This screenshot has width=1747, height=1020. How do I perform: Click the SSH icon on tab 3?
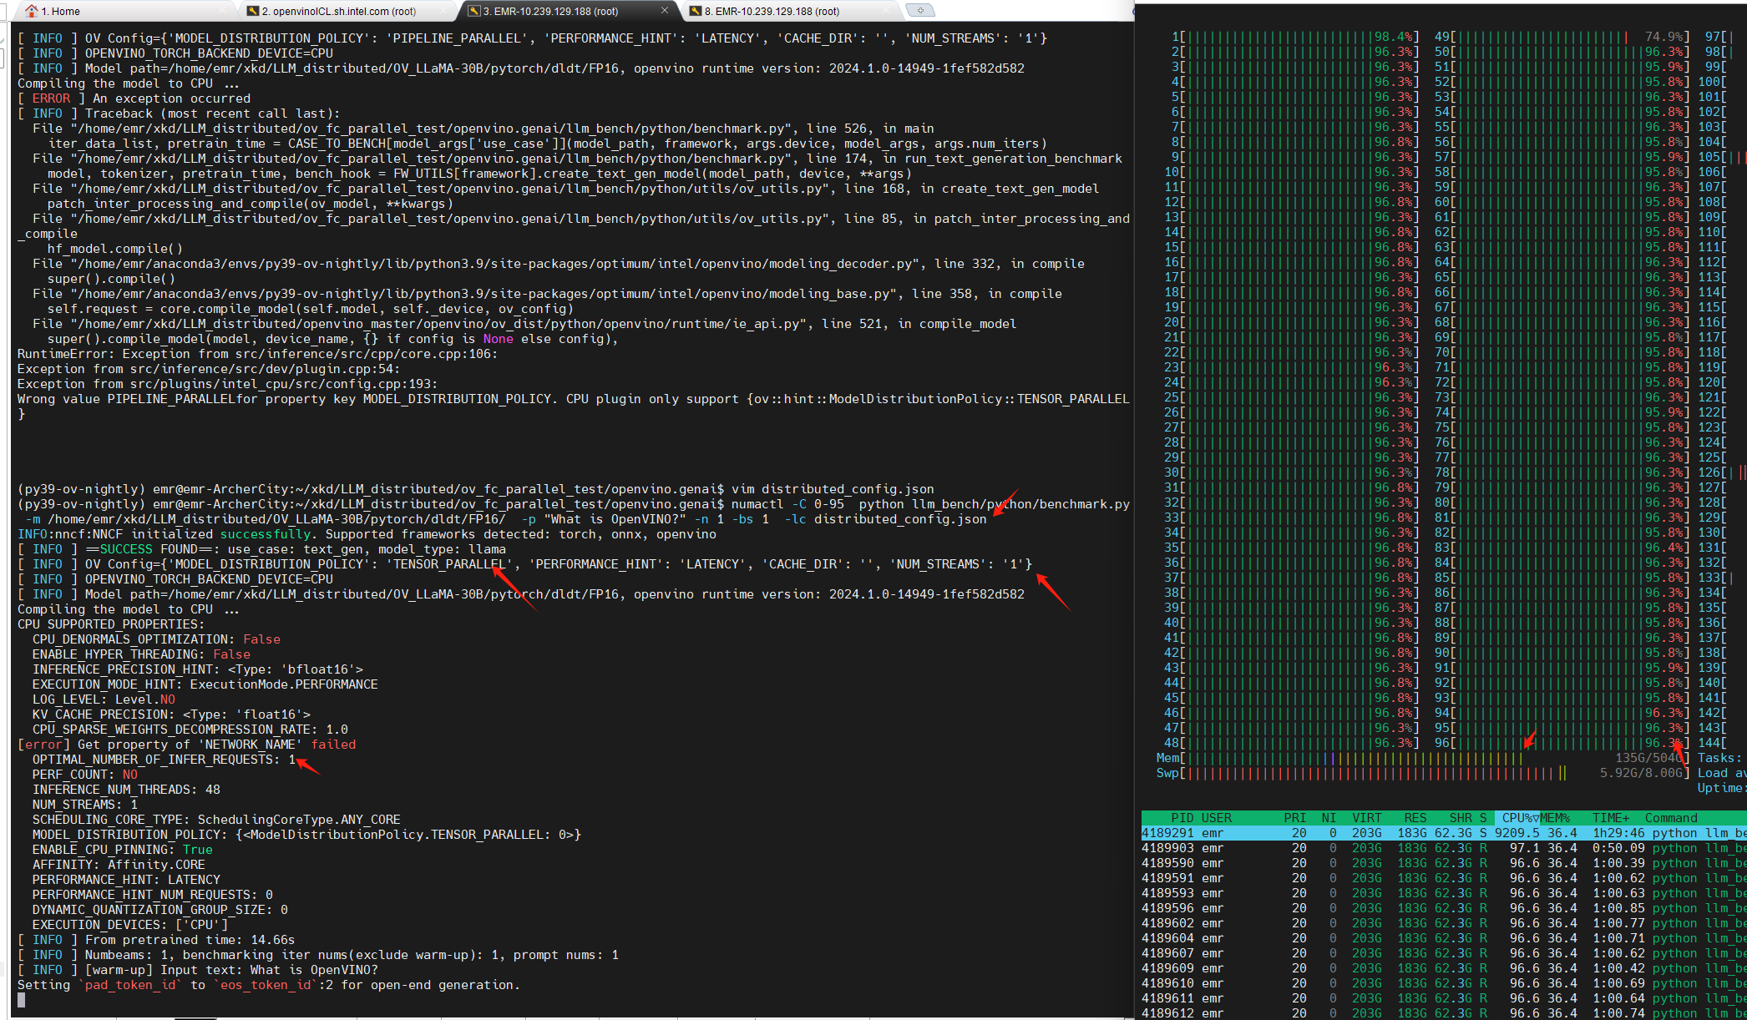pyautogui.click(x=473, y=11)
